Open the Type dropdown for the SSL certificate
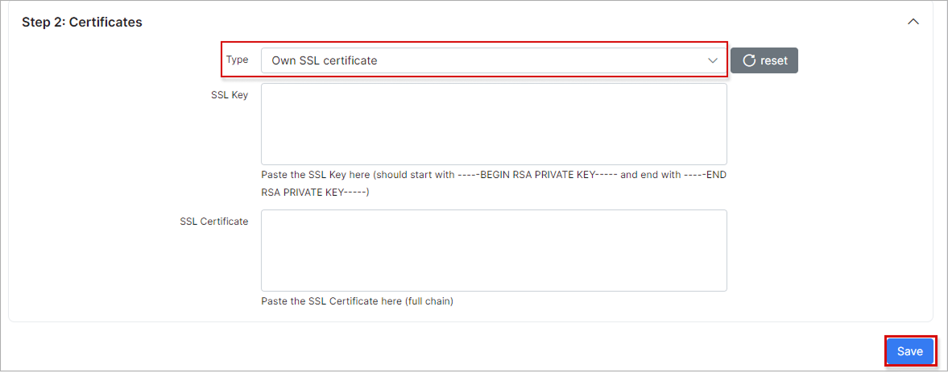Screen dimensions: 948x373 [x=494, y=60]
